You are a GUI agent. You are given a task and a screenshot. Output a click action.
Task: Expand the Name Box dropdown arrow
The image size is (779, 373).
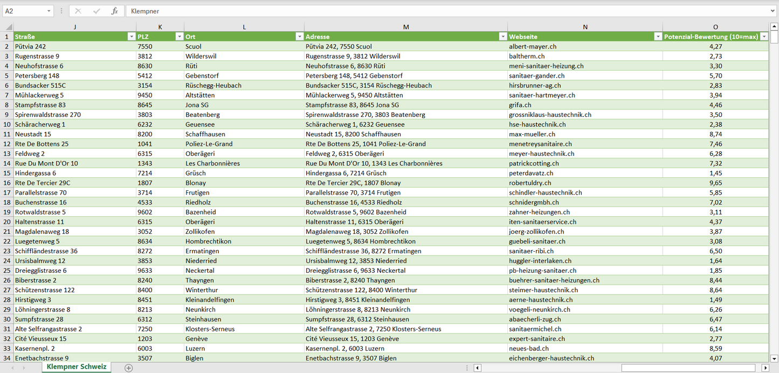(49, 11)
